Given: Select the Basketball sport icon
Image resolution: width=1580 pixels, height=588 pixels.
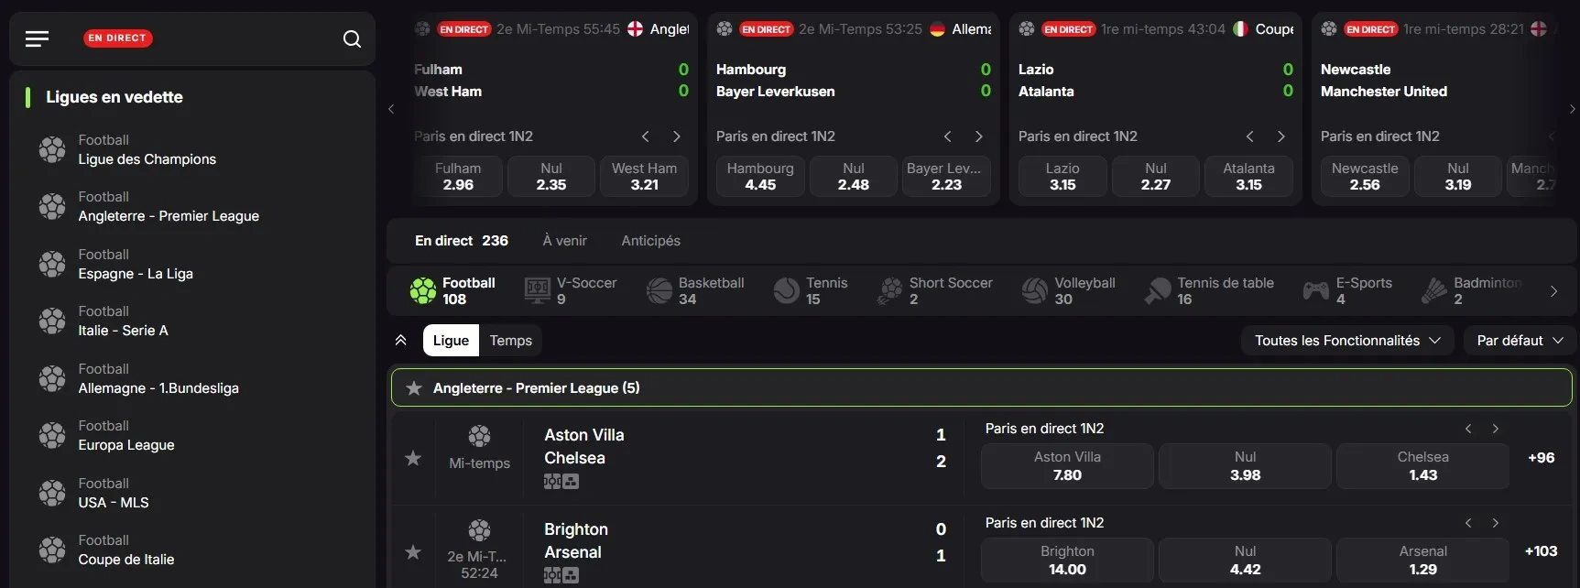Looking at the screenshot, I should pyautogui.click(x=659, y=291).
